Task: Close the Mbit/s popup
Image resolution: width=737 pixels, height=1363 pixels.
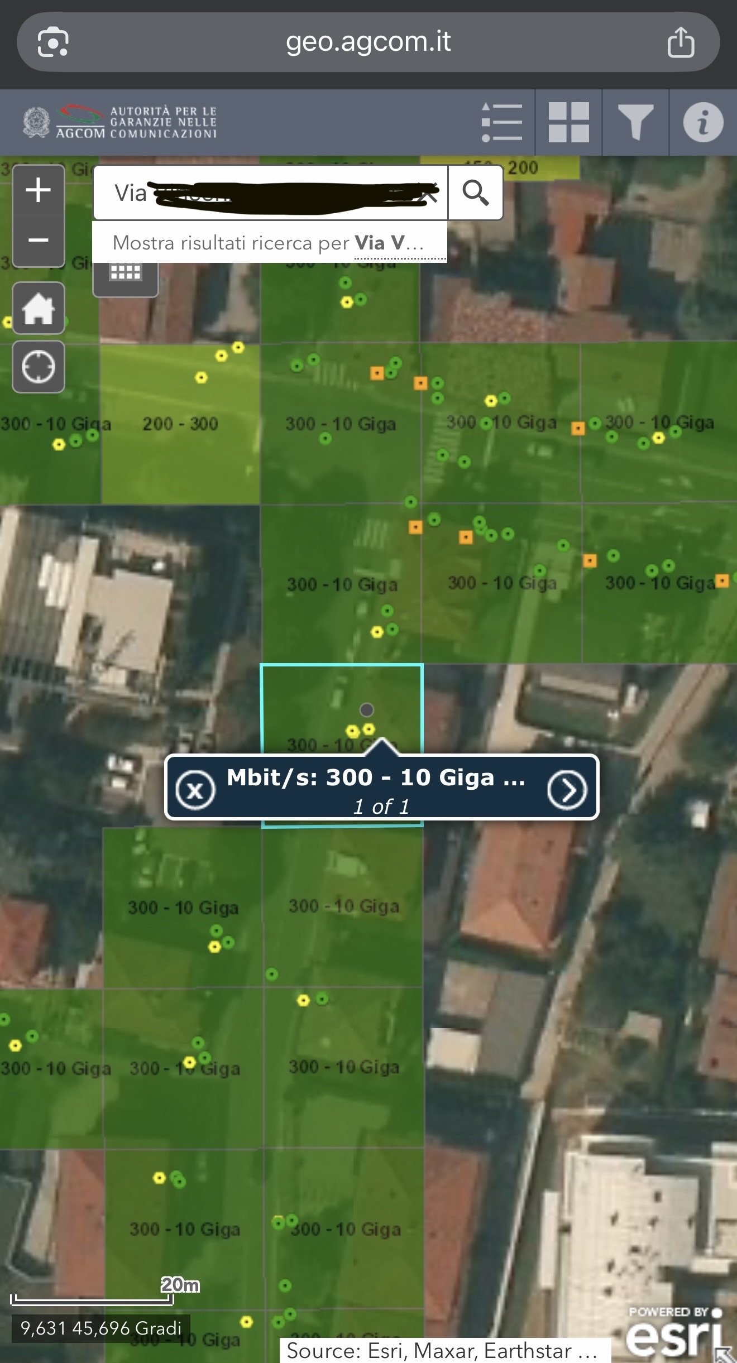Action: point(195,790)
